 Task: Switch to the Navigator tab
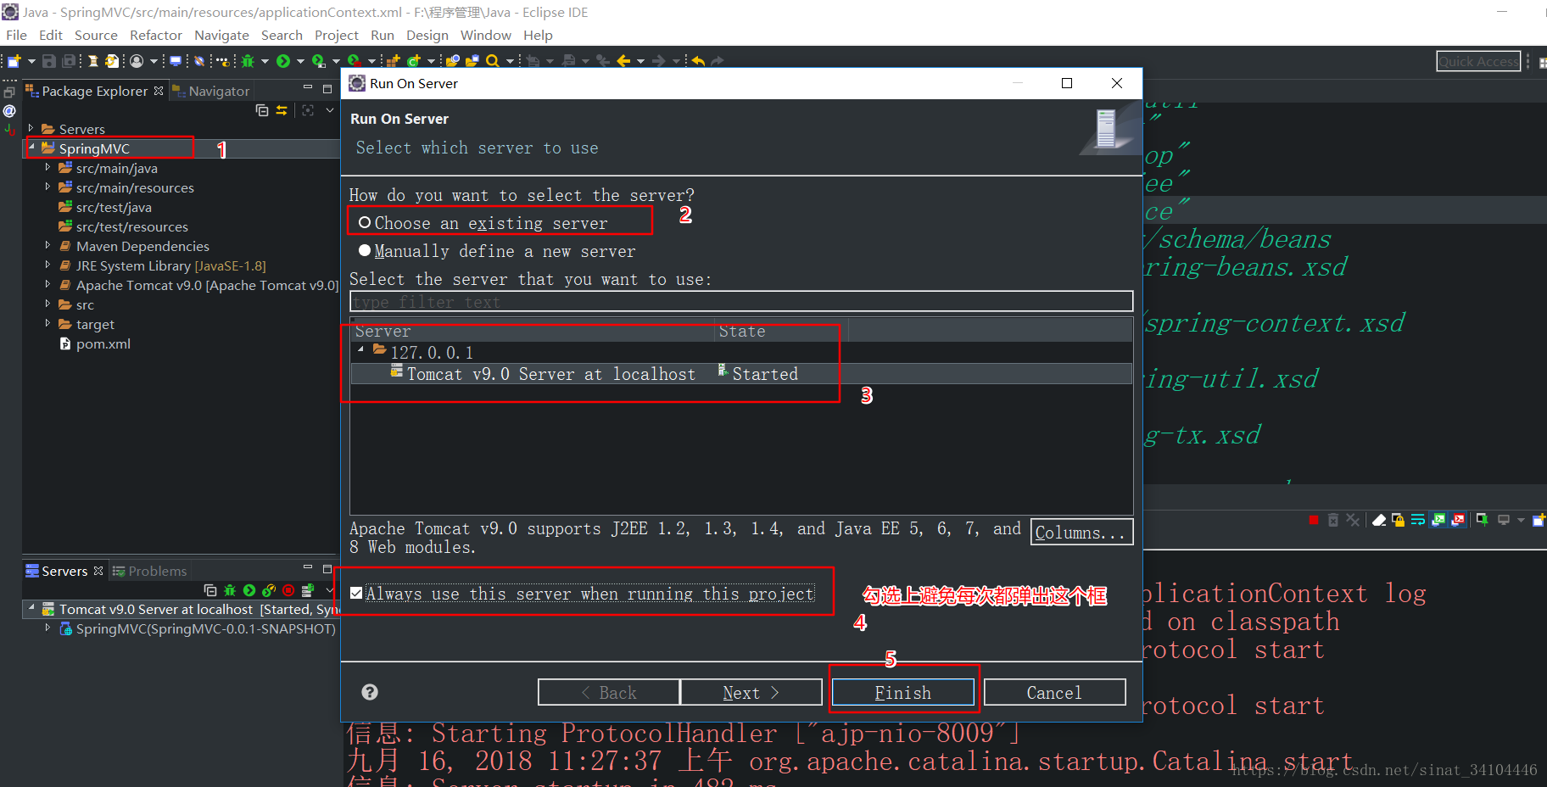212,91
